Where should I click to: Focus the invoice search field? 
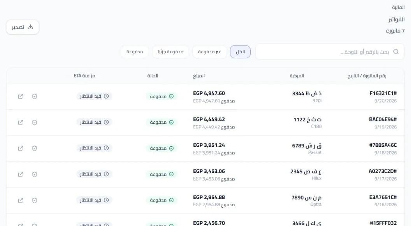(x=330, y=52)
